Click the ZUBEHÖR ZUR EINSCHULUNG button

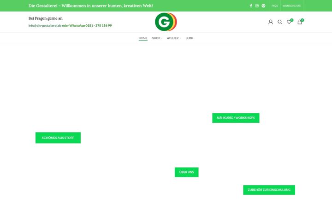point(269,190)
